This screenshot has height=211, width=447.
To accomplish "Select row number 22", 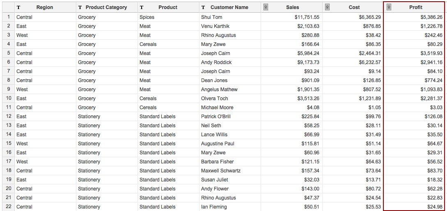I will pos(8,207).
